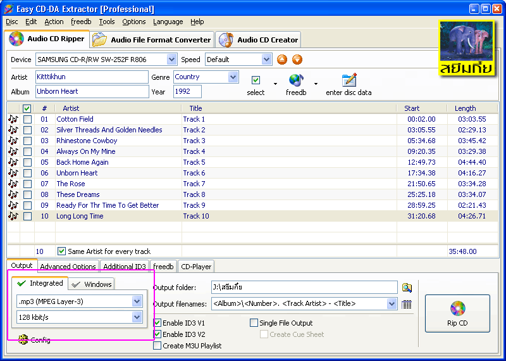This screenshot has width=506, height=361.
Task: Click the music note icon for track 01
Action: pyautogui.click(x=13, y=119)
